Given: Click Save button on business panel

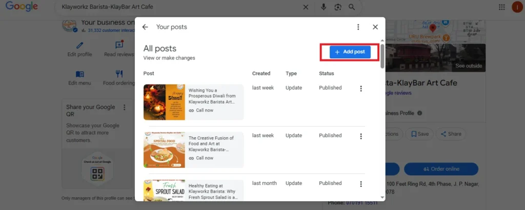Looking at the screenshot, I should (x=419, y=134).
